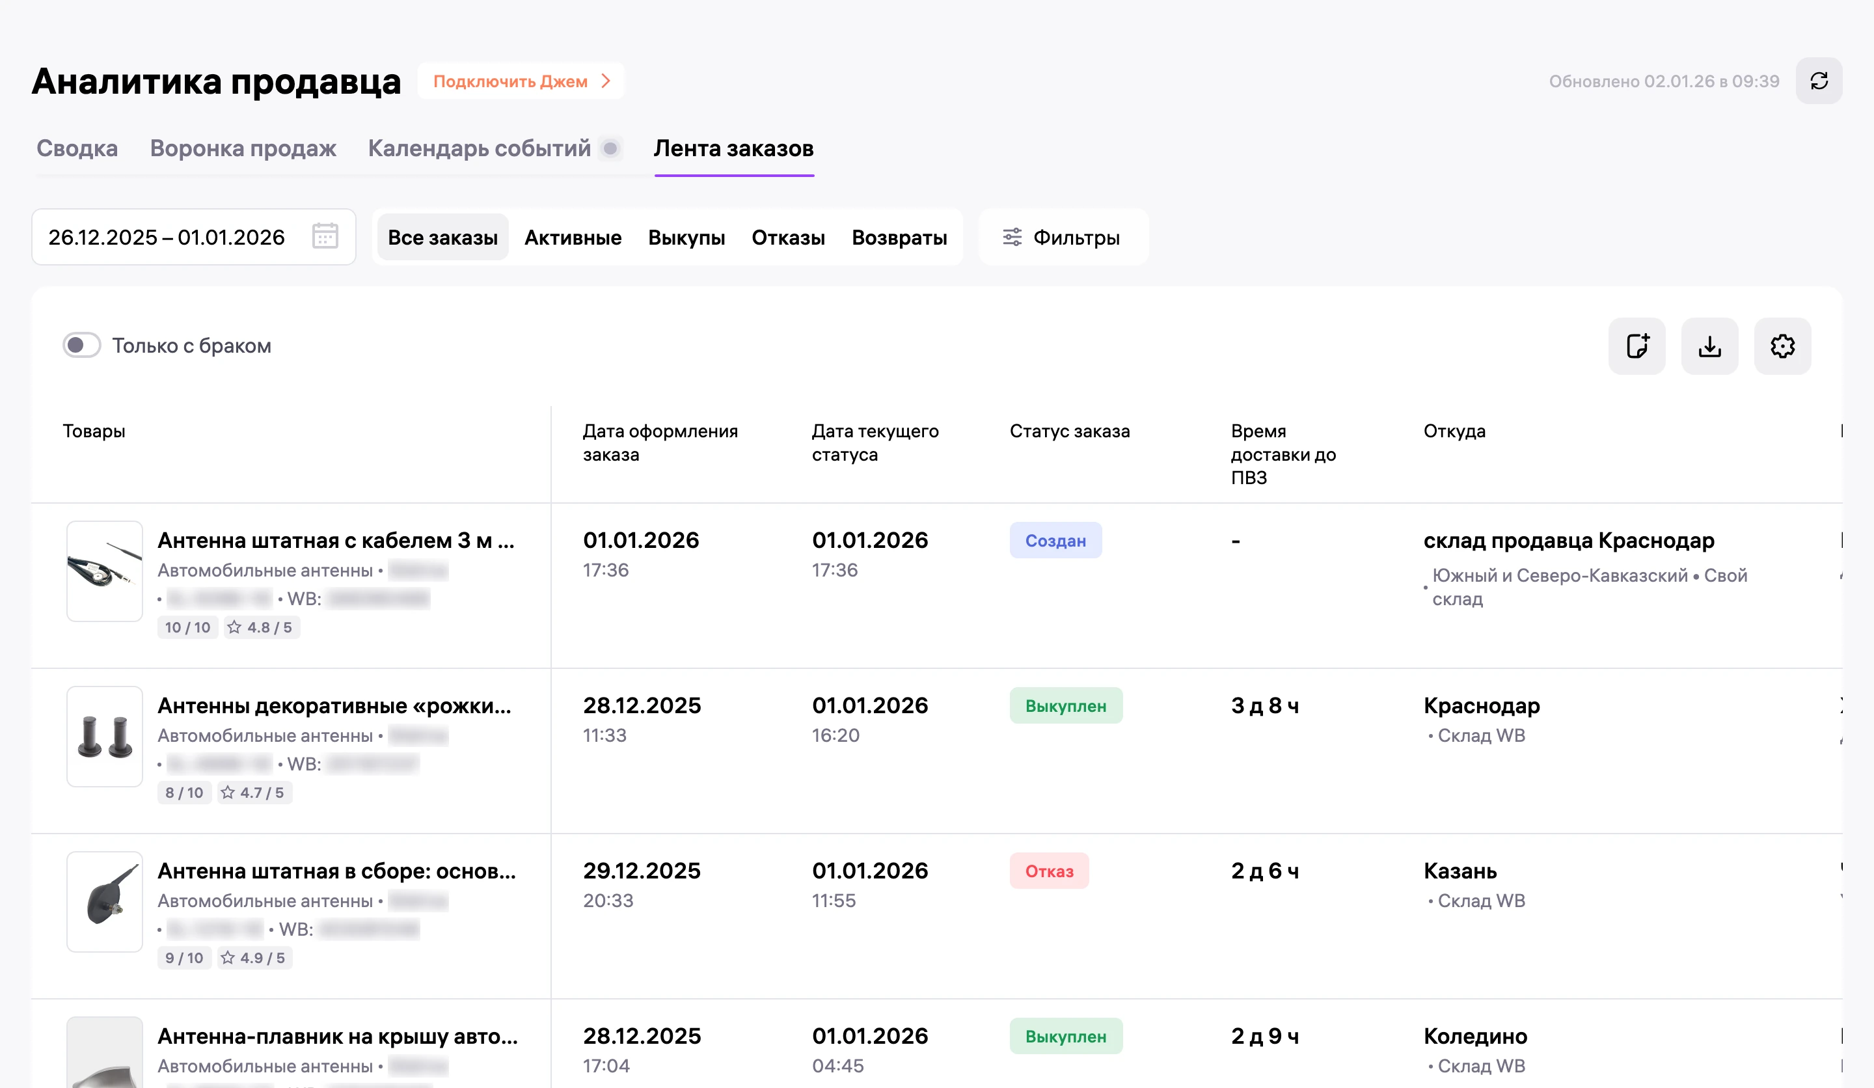1874x1088 pixels.
Task: Select the Отказы order filter
Action: pos(788,238)
